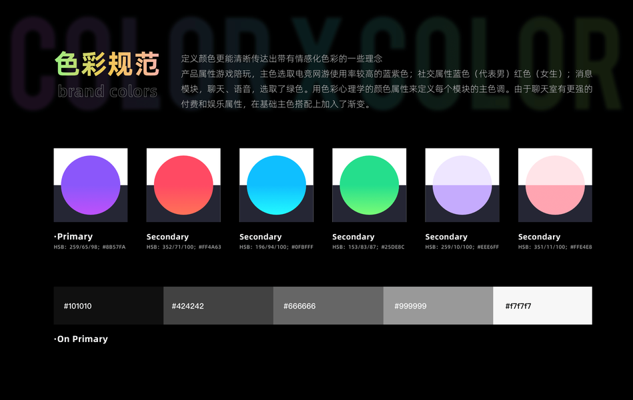Click the #424242 gray swatch
Viewport: 633px width, 400px height.
[x=218, y=305]
